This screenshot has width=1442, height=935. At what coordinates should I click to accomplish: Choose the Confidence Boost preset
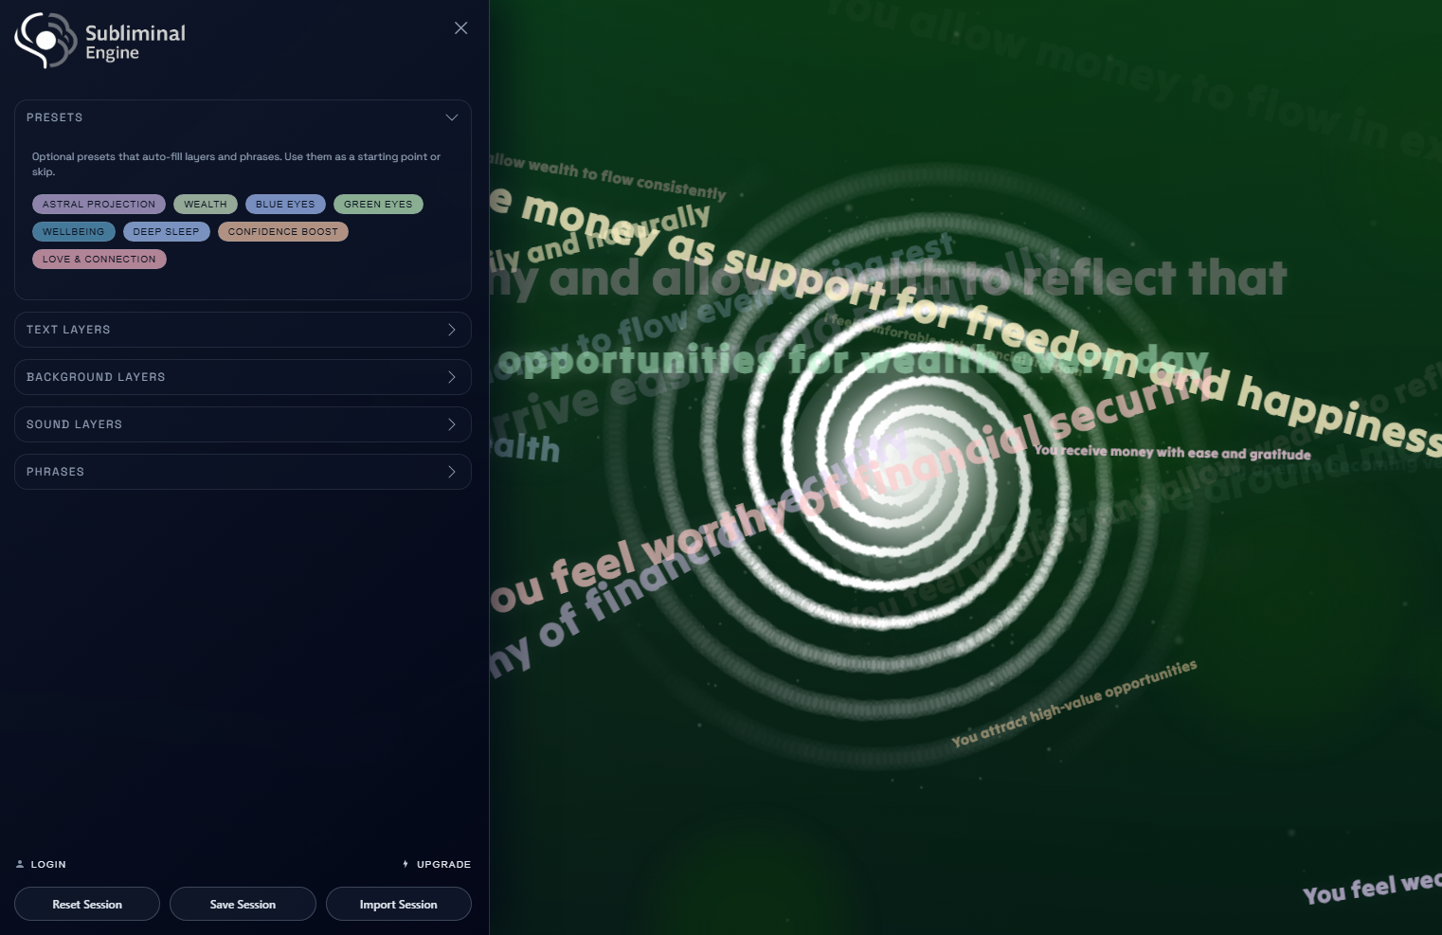(282, 232)
